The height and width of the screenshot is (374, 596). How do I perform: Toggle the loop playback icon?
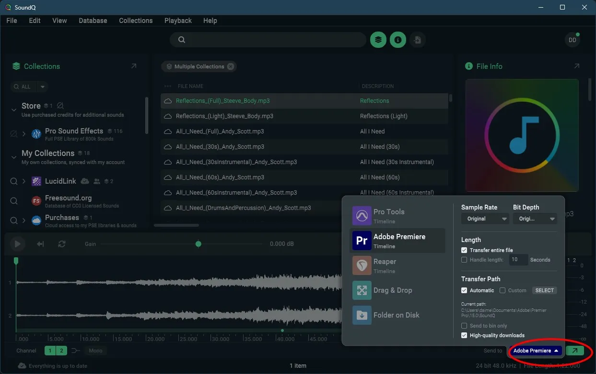[x=62, y=244]
